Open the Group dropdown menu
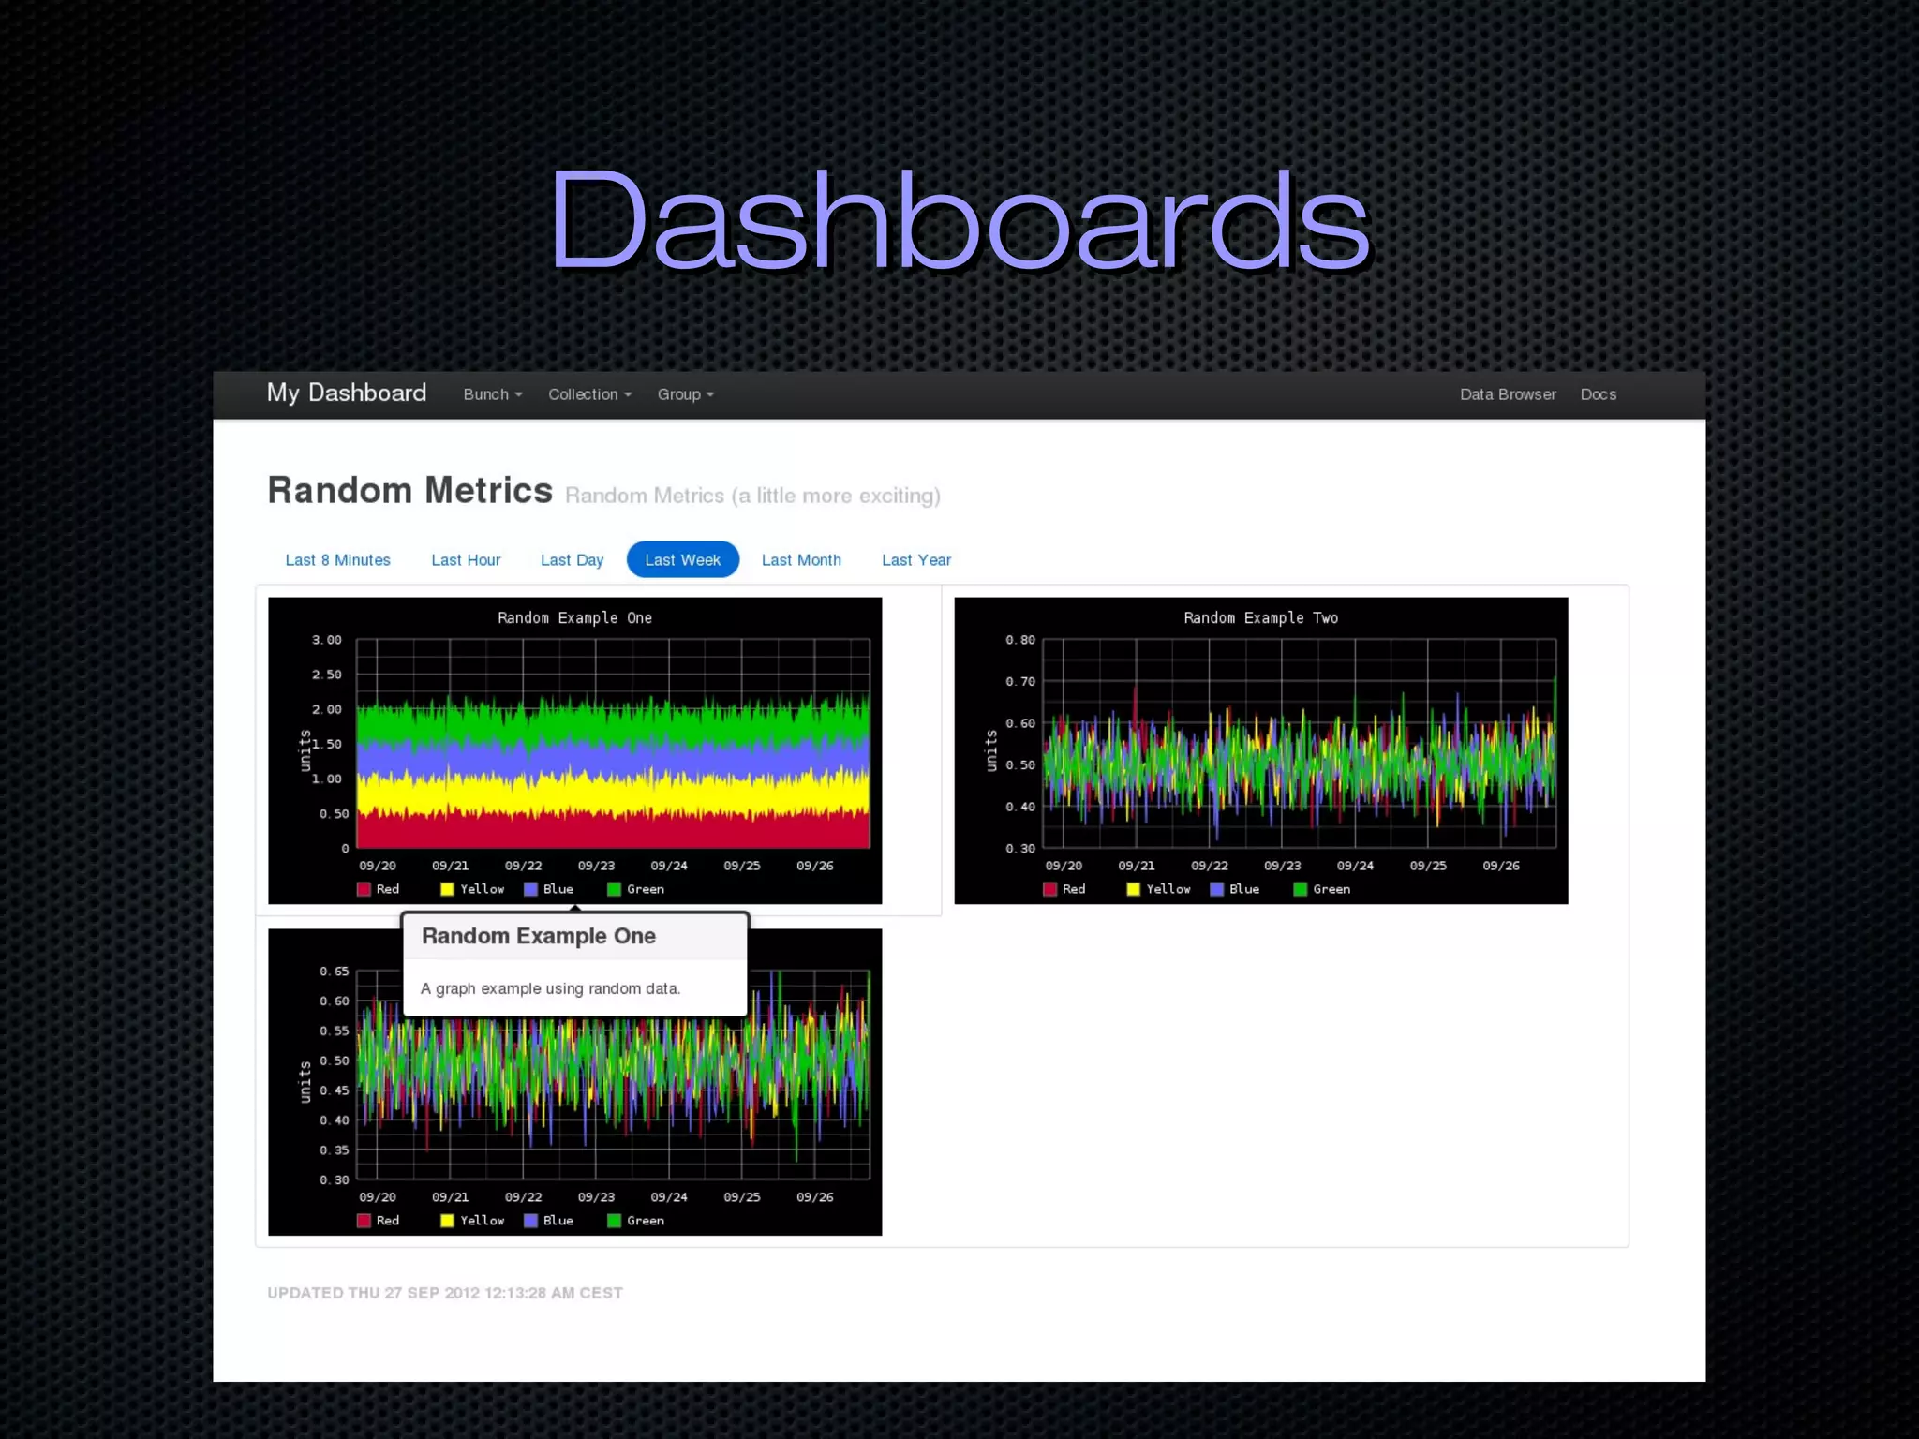 (685, 394)
